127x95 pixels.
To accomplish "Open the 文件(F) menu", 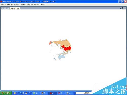I will tap(3, 4).
